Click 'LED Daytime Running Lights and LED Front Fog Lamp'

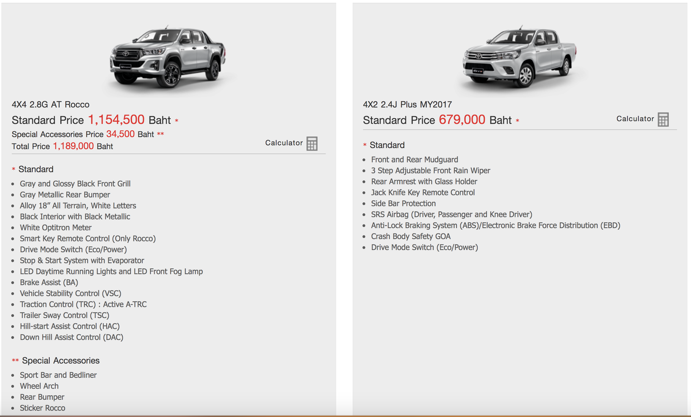tap(111, 271)
